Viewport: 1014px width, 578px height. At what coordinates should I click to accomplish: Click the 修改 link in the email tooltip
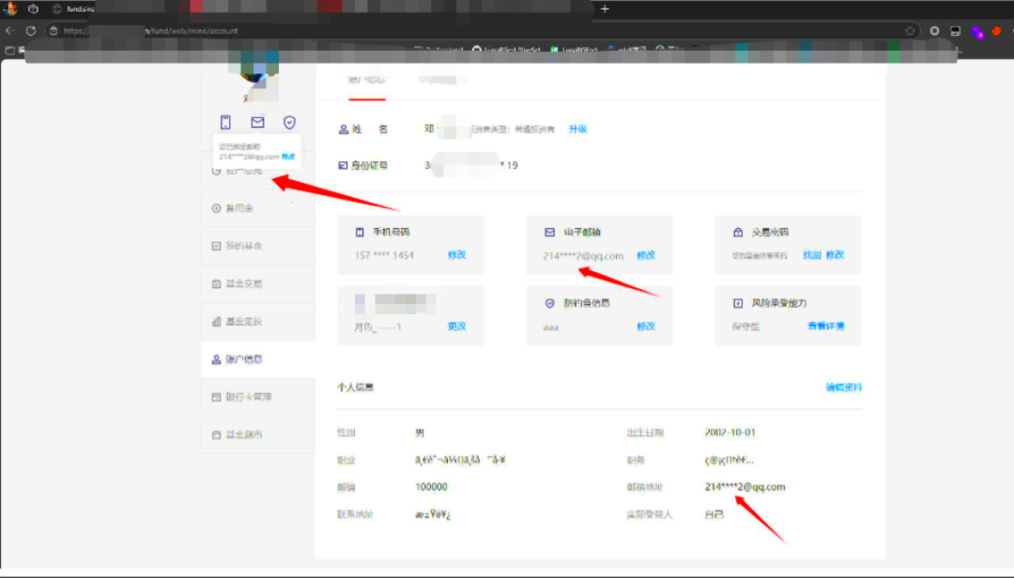288,157
